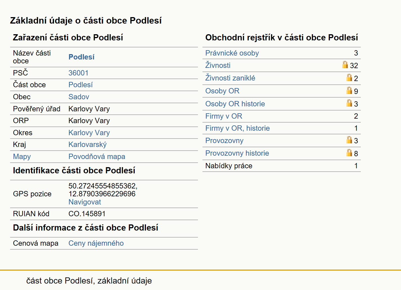The image size is (401, 290).
Task: Click the lock icon beside Živnosti count
Action: pyautogui.click(x=345, y=65)
